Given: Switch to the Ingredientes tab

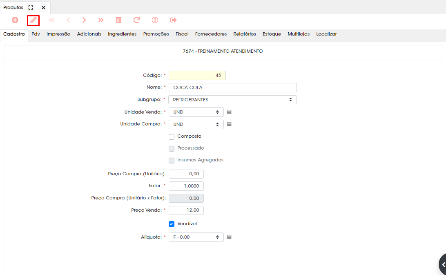Looking at the screenshot, I should 122,34.
